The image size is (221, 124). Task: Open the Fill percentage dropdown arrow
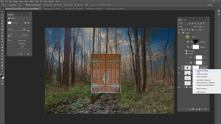click(203, 30)
